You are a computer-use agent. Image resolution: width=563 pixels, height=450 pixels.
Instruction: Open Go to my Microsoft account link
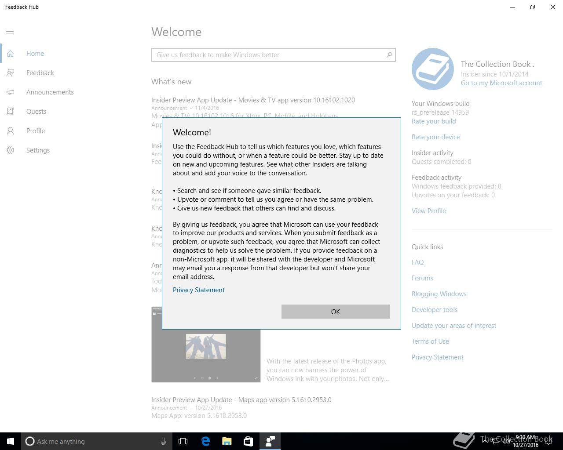click(x=501, y=83)
